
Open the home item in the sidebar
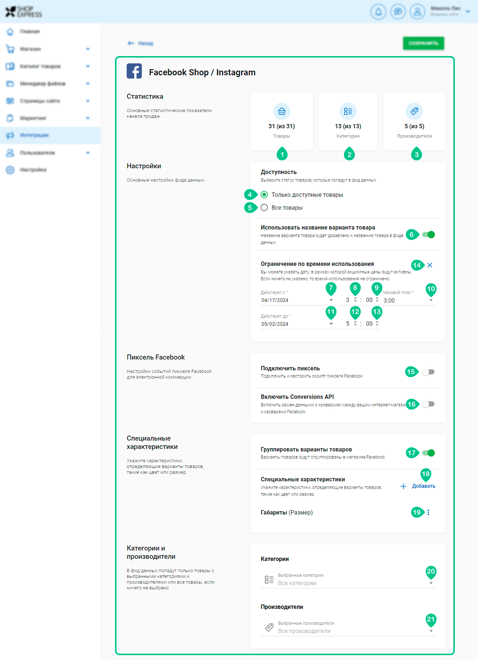[50, 32]
